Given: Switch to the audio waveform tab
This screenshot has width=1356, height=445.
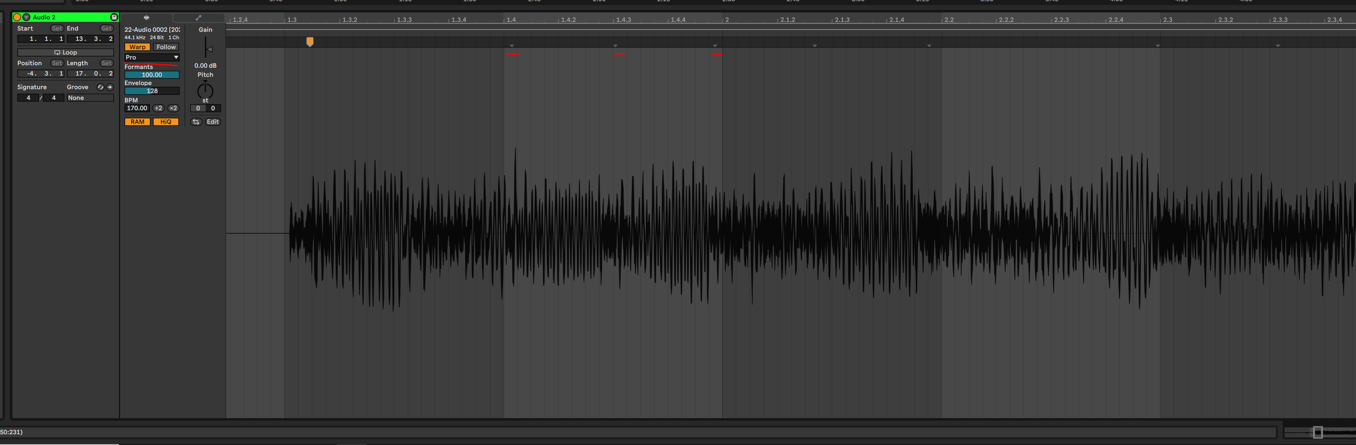Looking at the screenshot, I should pyautogui.click(x=146, y=18).
